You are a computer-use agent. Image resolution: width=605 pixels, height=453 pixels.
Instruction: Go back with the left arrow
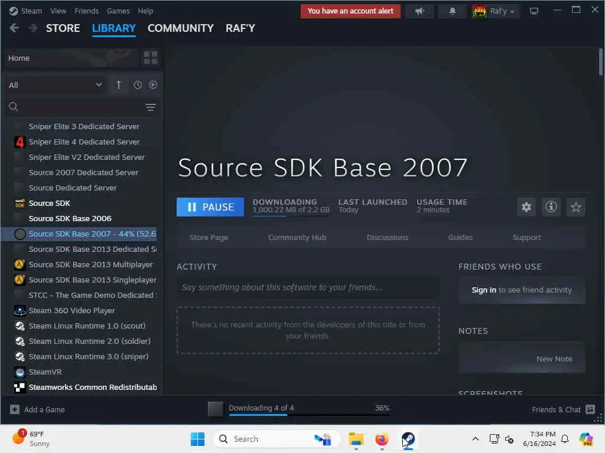[14, 28]
